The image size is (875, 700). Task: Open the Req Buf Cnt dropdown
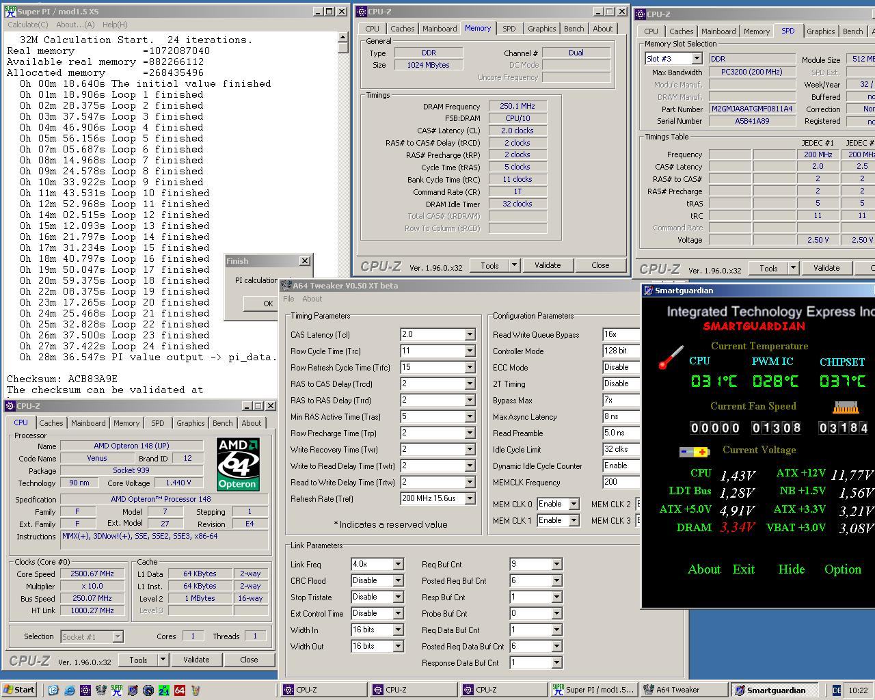click(556, 565)
